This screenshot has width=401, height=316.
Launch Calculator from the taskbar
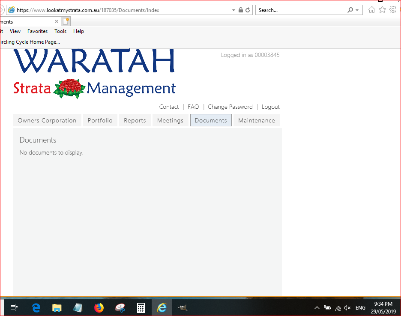click(x=141, y=307)
